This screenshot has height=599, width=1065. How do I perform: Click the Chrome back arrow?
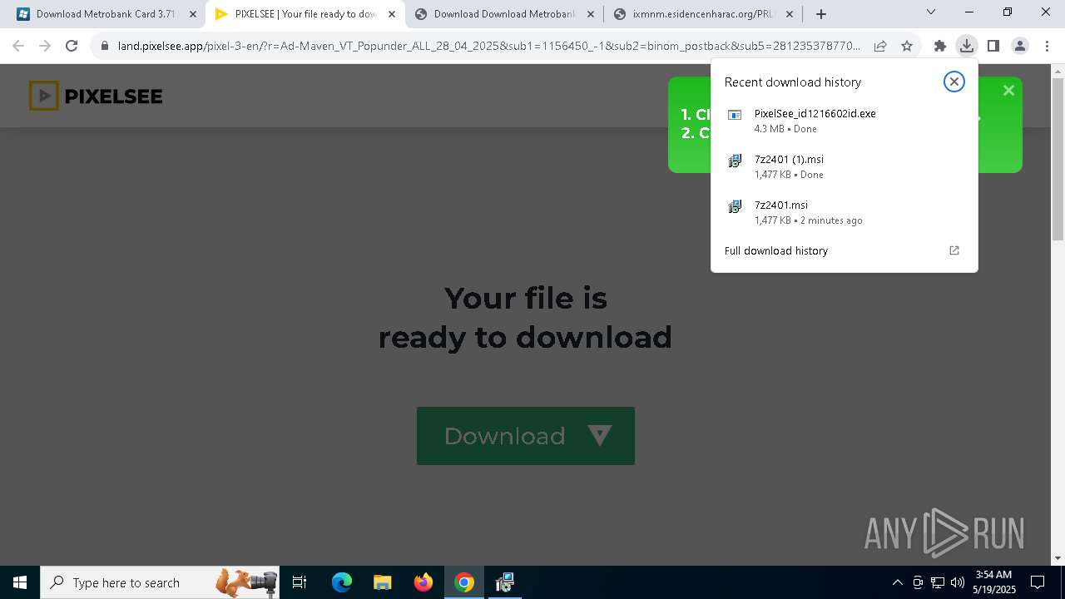click(x=18, y=46)
